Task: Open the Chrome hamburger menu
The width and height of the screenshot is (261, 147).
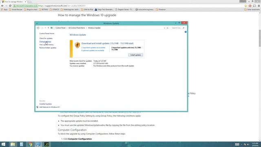Action: 259,6
